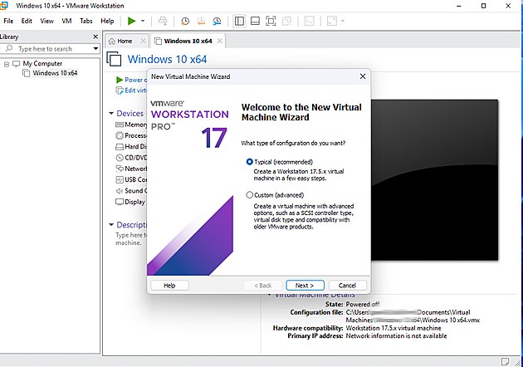Close the Library panel with X
The width and height of the screenshot is (523, 367).
click(97, 37)
